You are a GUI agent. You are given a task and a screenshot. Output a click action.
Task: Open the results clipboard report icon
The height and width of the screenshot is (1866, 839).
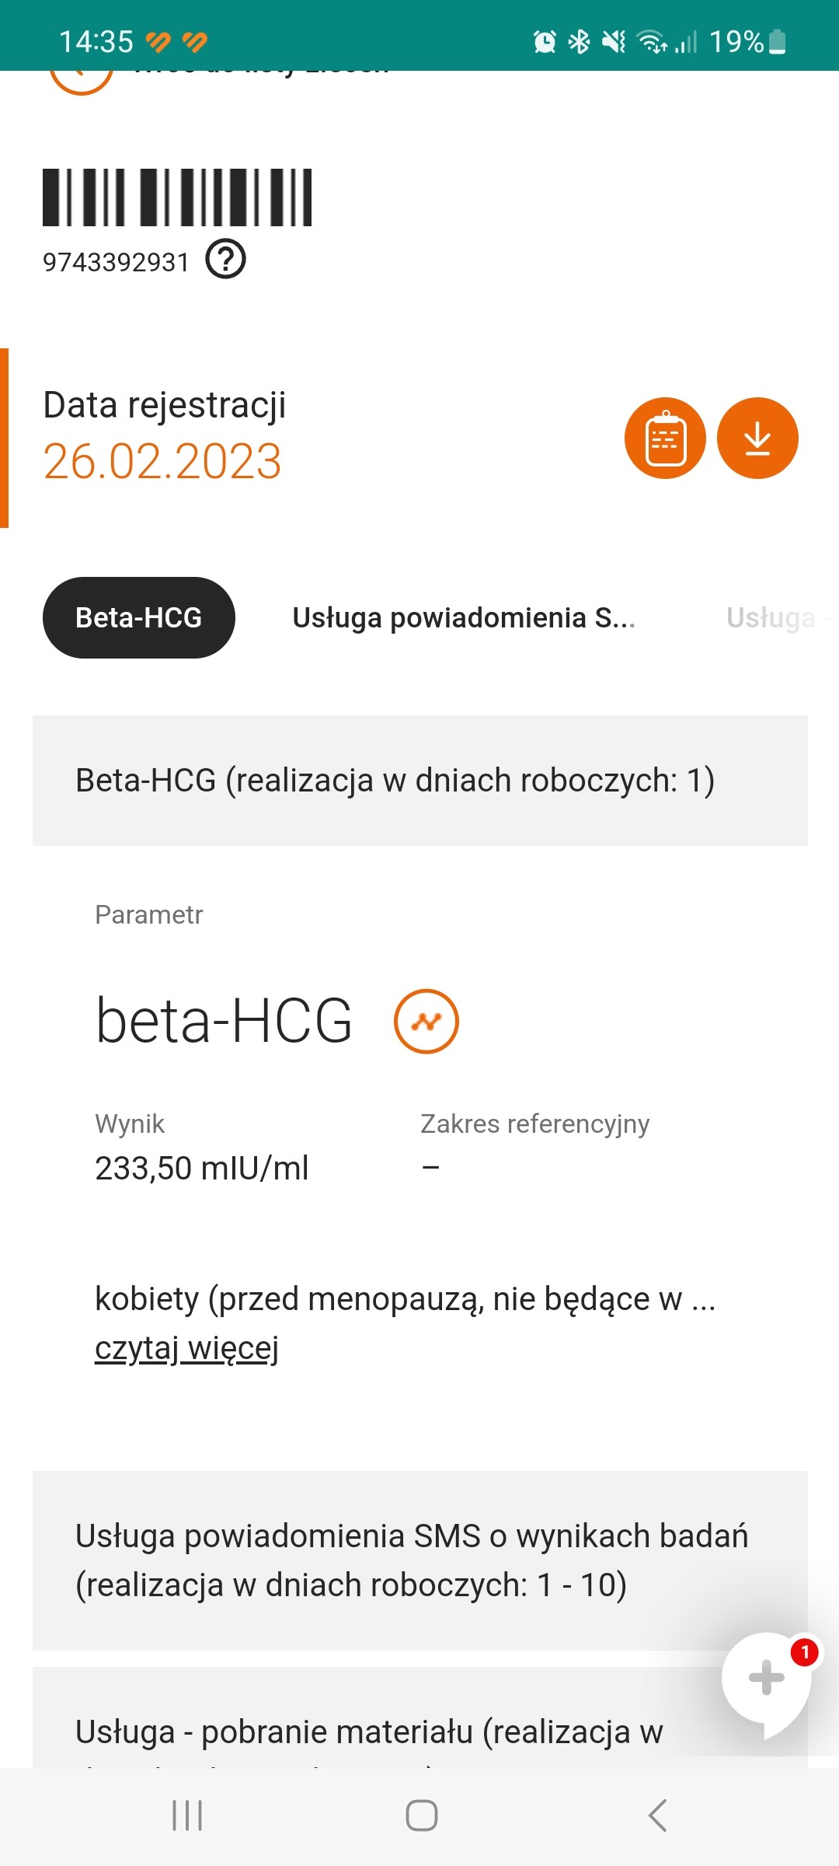665,439
